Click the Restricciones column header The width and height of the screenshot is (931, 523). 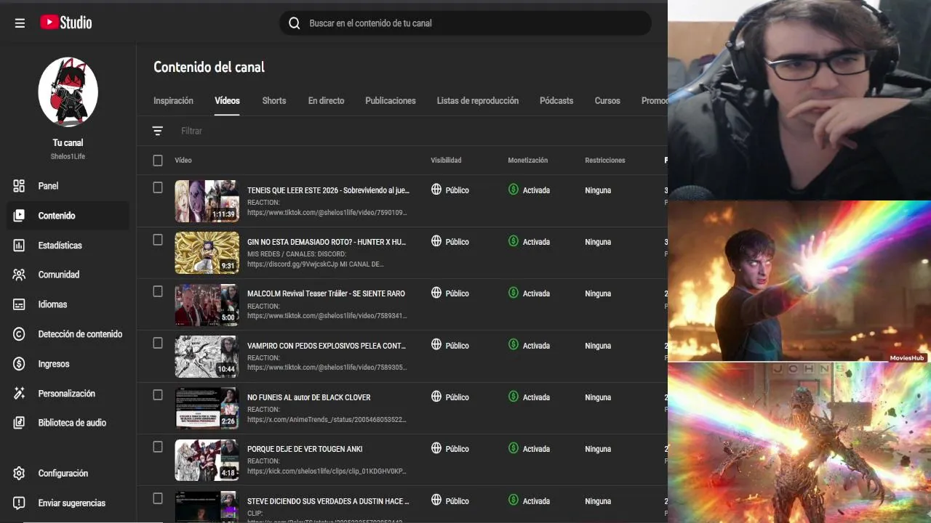pyautogui.click(x=604, y=161)
